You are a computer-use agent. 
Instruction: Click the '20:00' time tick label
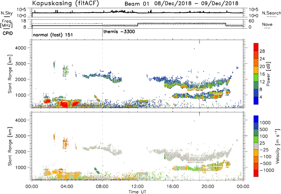[x=208, y=187]
